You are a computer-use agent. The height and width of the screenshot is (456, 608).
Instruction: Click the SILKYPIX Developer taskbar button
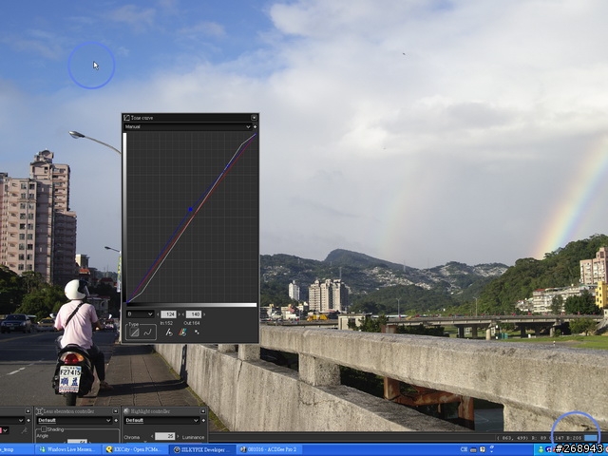tap(201, 449)
